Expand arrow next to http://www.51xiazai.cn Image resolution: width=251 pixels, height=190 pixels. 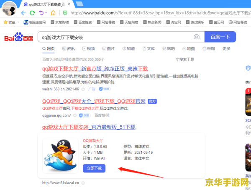coord(83,183)
